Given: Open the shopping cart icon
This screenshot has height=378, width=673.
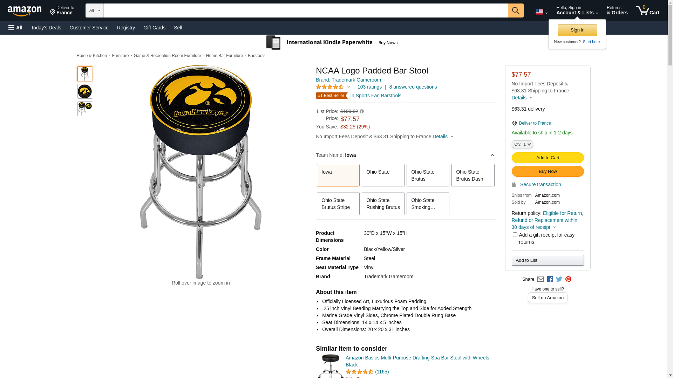Looking at the screenshot, I should tap(647, 10).
